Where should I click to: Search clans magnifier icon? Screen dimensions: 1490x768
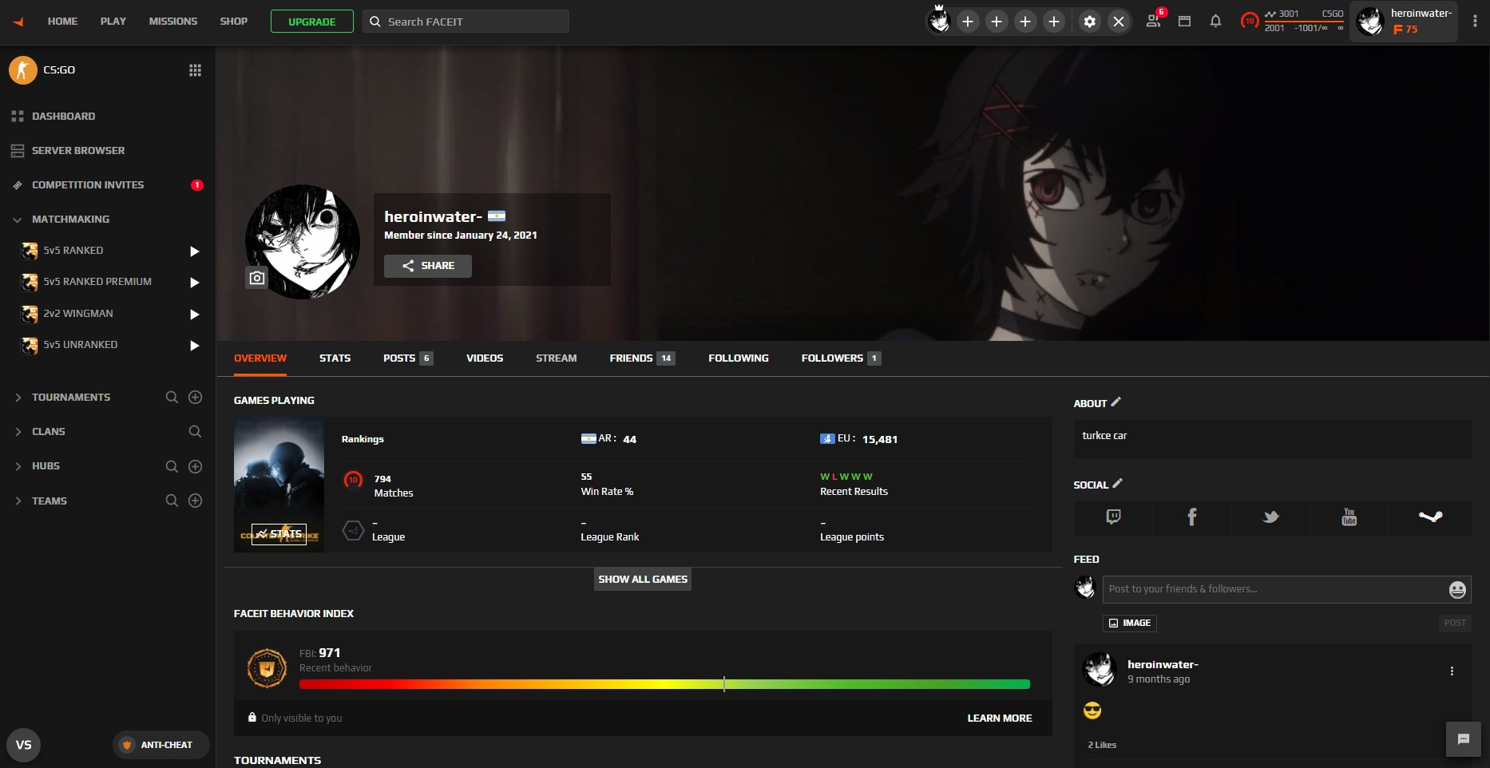195,432
